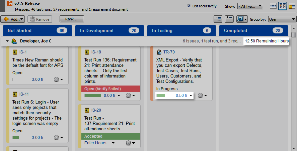Open the Group by User dropdown
Image resolution: width=297 pixels, height=151 pixels.
coord(282,19)
